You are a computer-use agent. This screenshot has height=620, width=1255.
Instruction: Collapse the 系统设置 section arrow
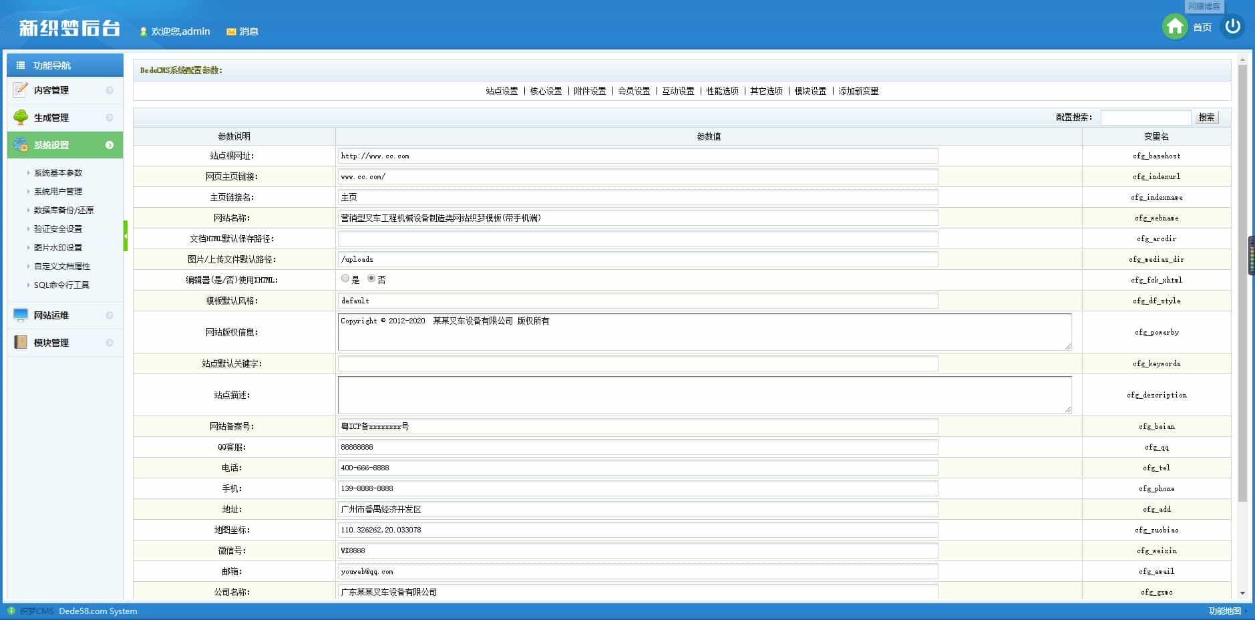point(110,145)
